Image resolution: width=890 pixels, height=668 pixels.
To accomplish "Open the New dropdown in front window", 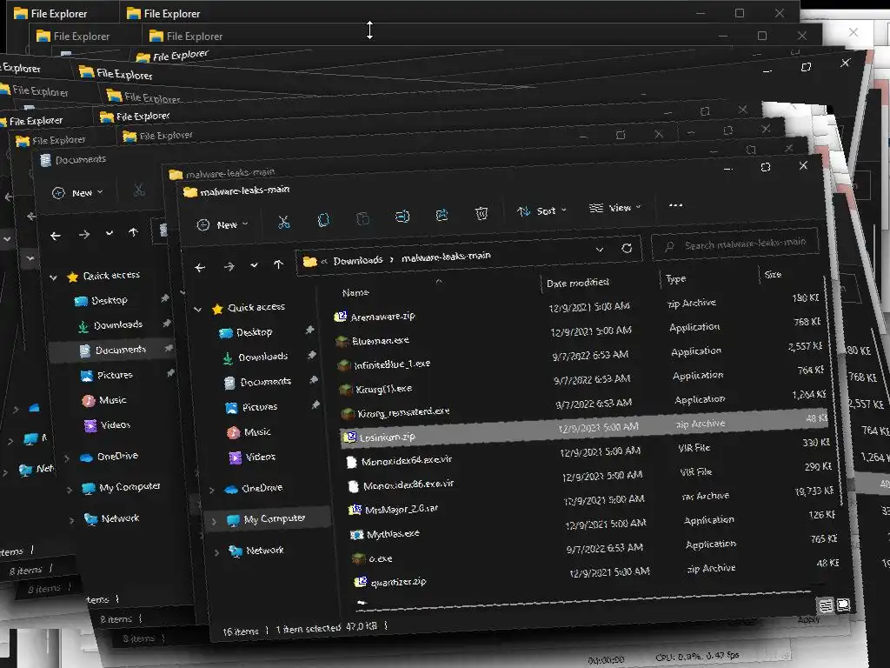I will pos(222,225).
